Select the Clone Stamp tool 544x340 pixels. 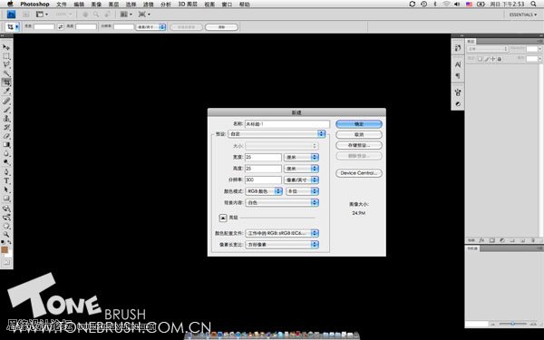click(x=6, y=119)
